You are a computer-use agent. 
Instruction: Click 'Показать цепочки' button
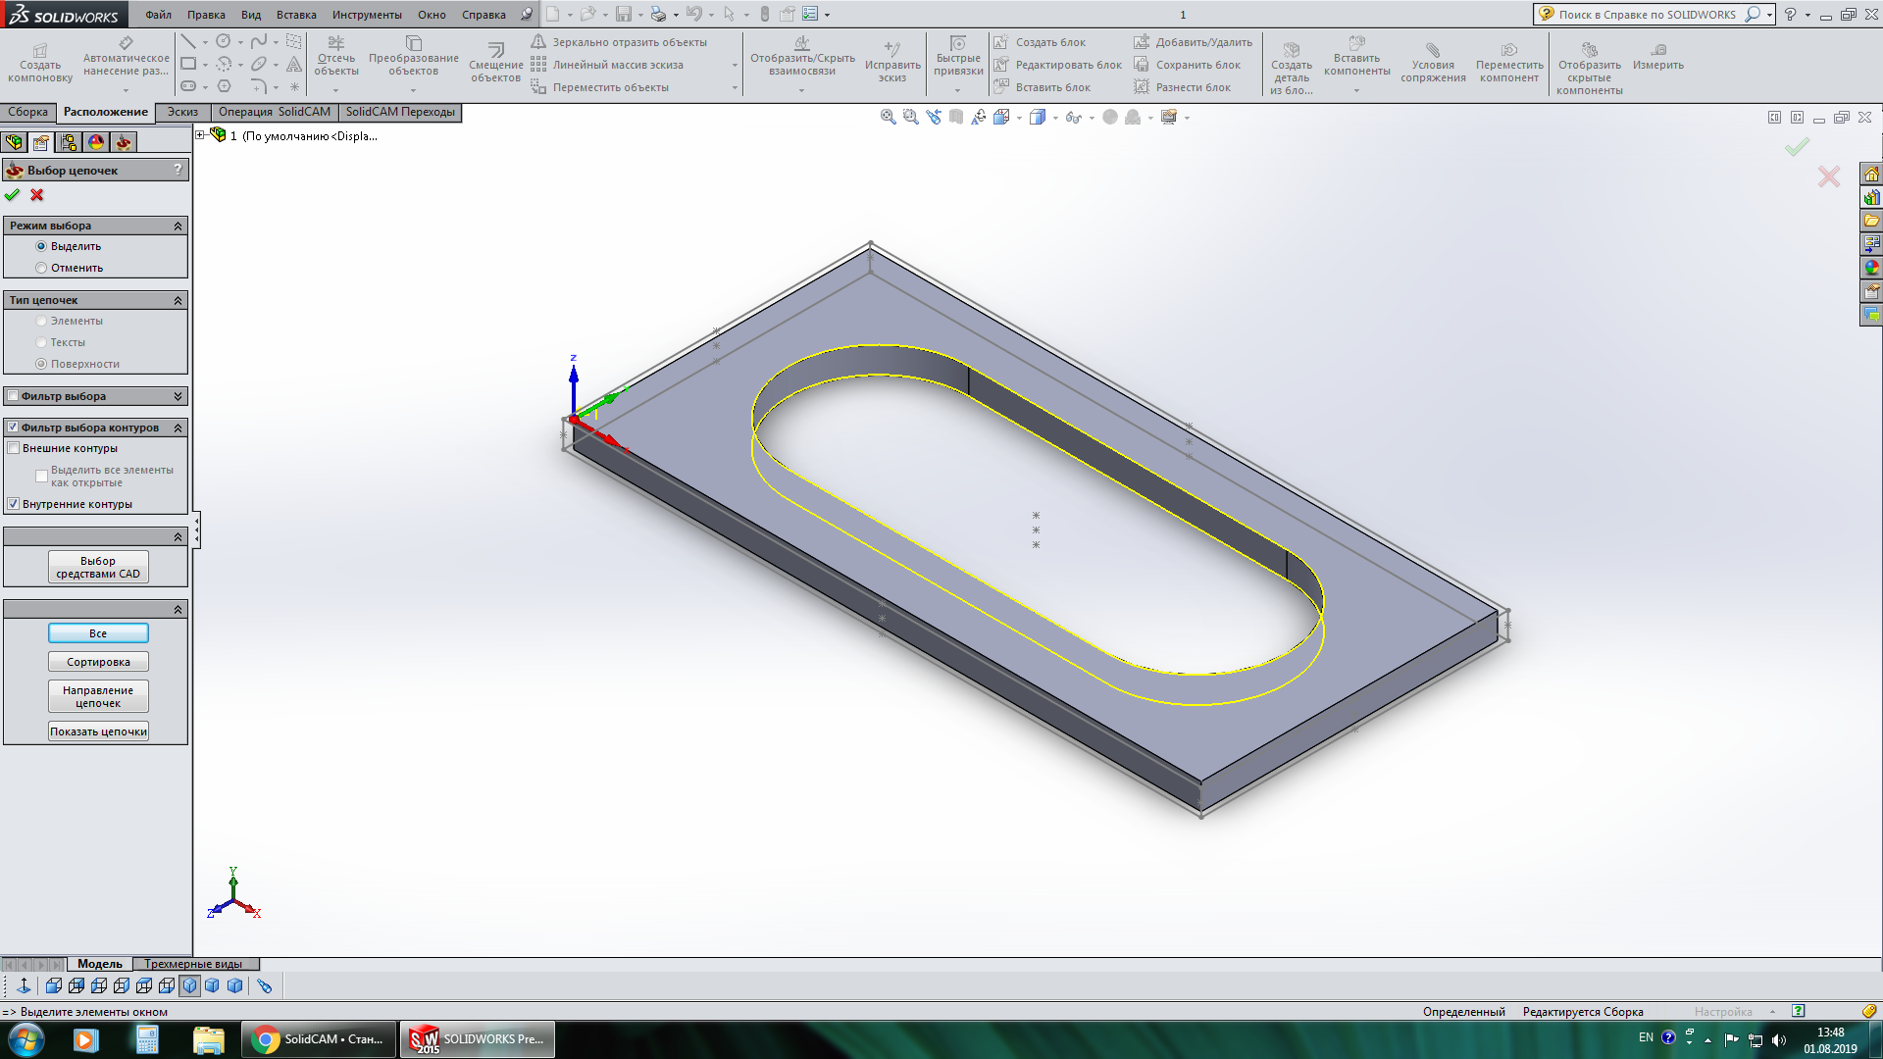[x=98, y=731]
